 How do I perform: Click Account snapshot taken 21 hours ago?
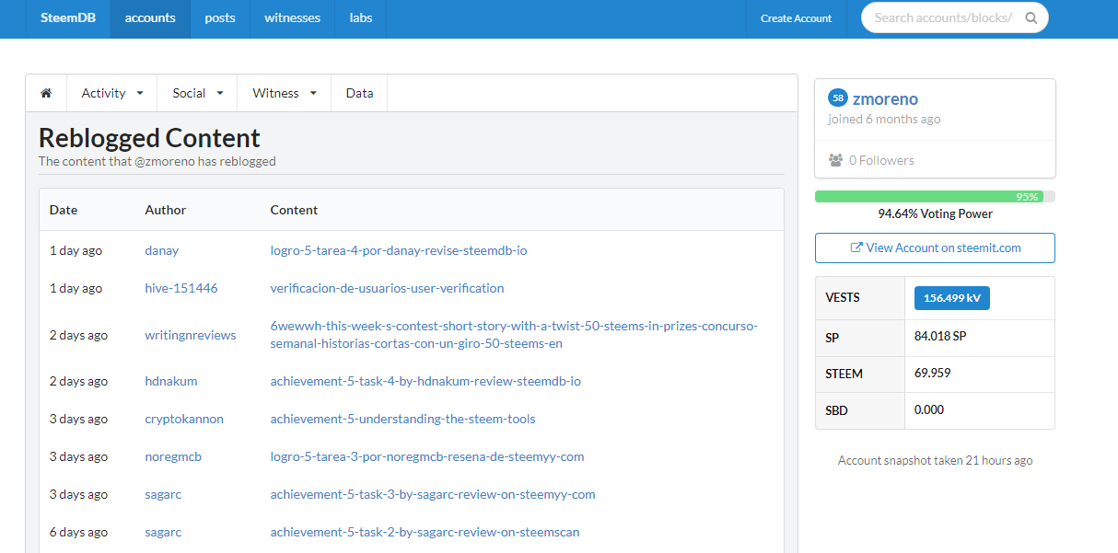[935, 460]
